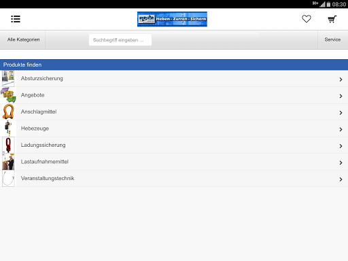Open the Lastaufnahmemittel category

point(174,162)
